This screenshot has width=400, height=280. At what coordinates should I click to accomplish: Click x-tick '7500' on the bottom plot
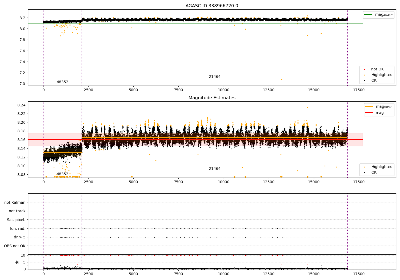tap(178, 274)
